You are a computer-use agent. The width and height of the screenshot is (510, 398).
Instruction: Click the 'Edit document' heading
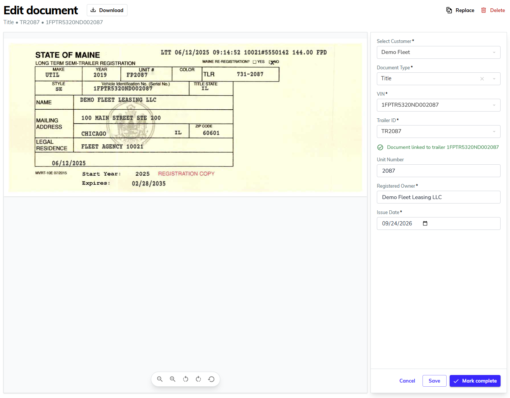tap(41, 10)
